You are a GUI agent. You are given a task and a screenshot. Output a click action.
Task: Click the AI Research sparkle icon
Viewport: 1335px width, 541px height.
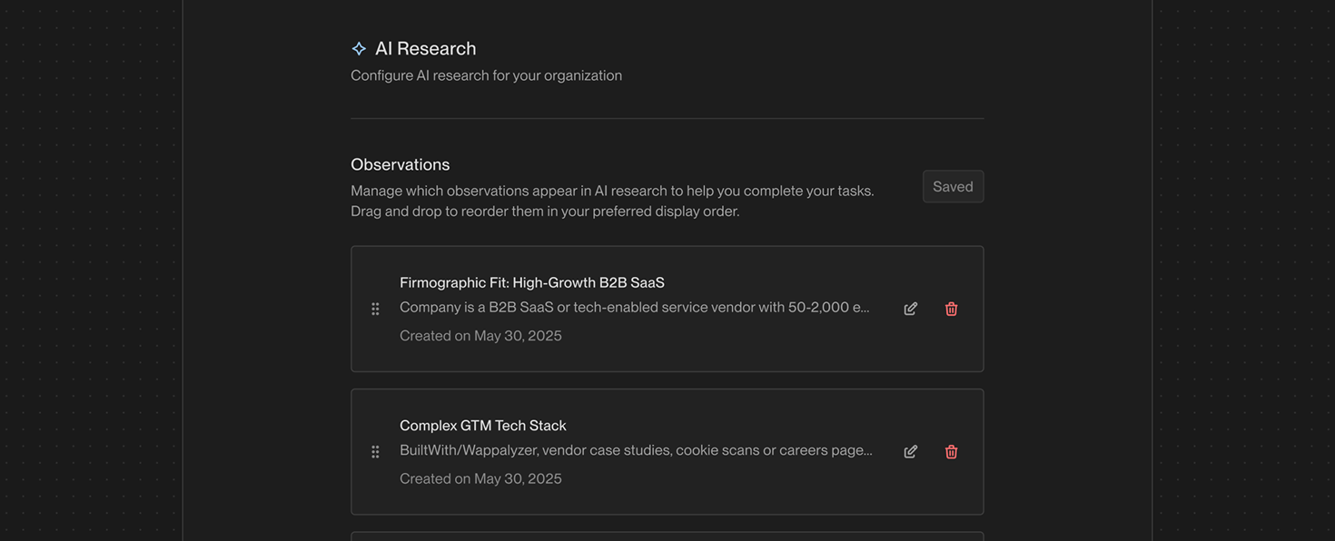[x=359, y=49]
